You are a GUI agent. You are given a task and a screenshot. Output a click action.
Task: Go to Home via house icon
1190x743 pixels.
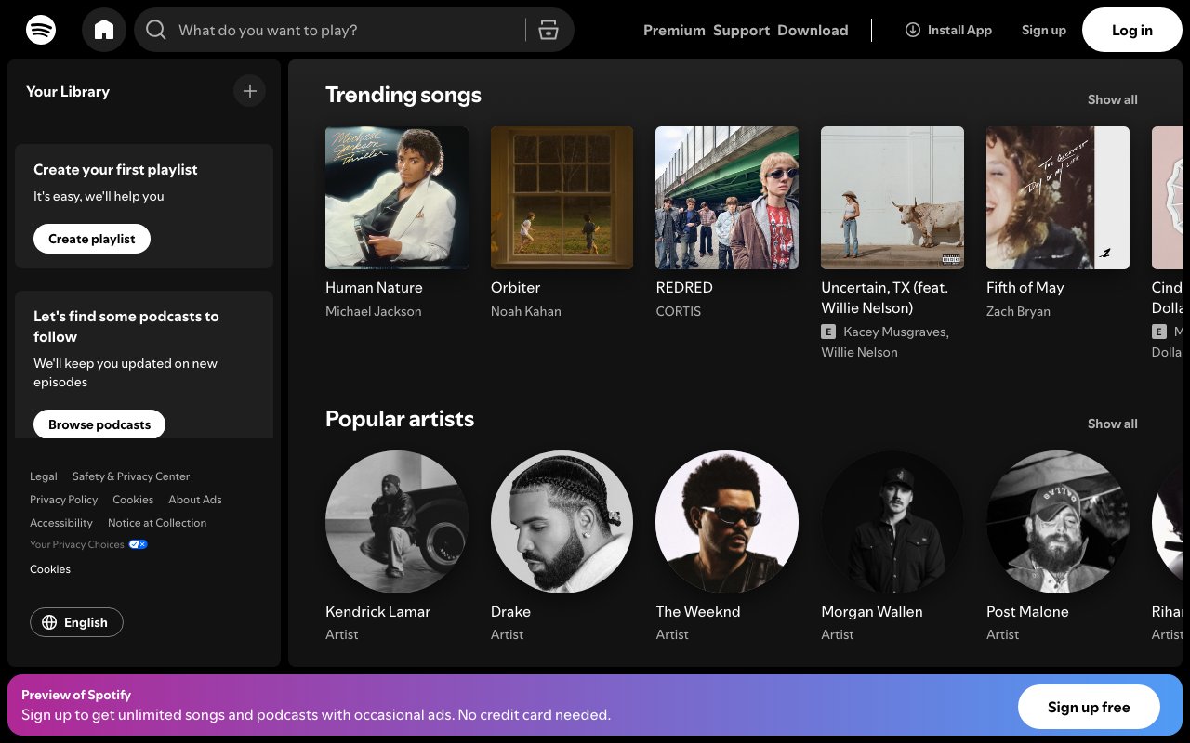(104, 30)
